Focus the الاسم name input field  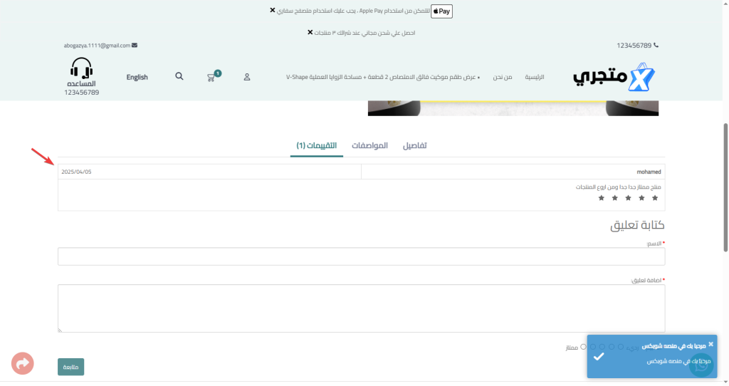pos(361,256)
